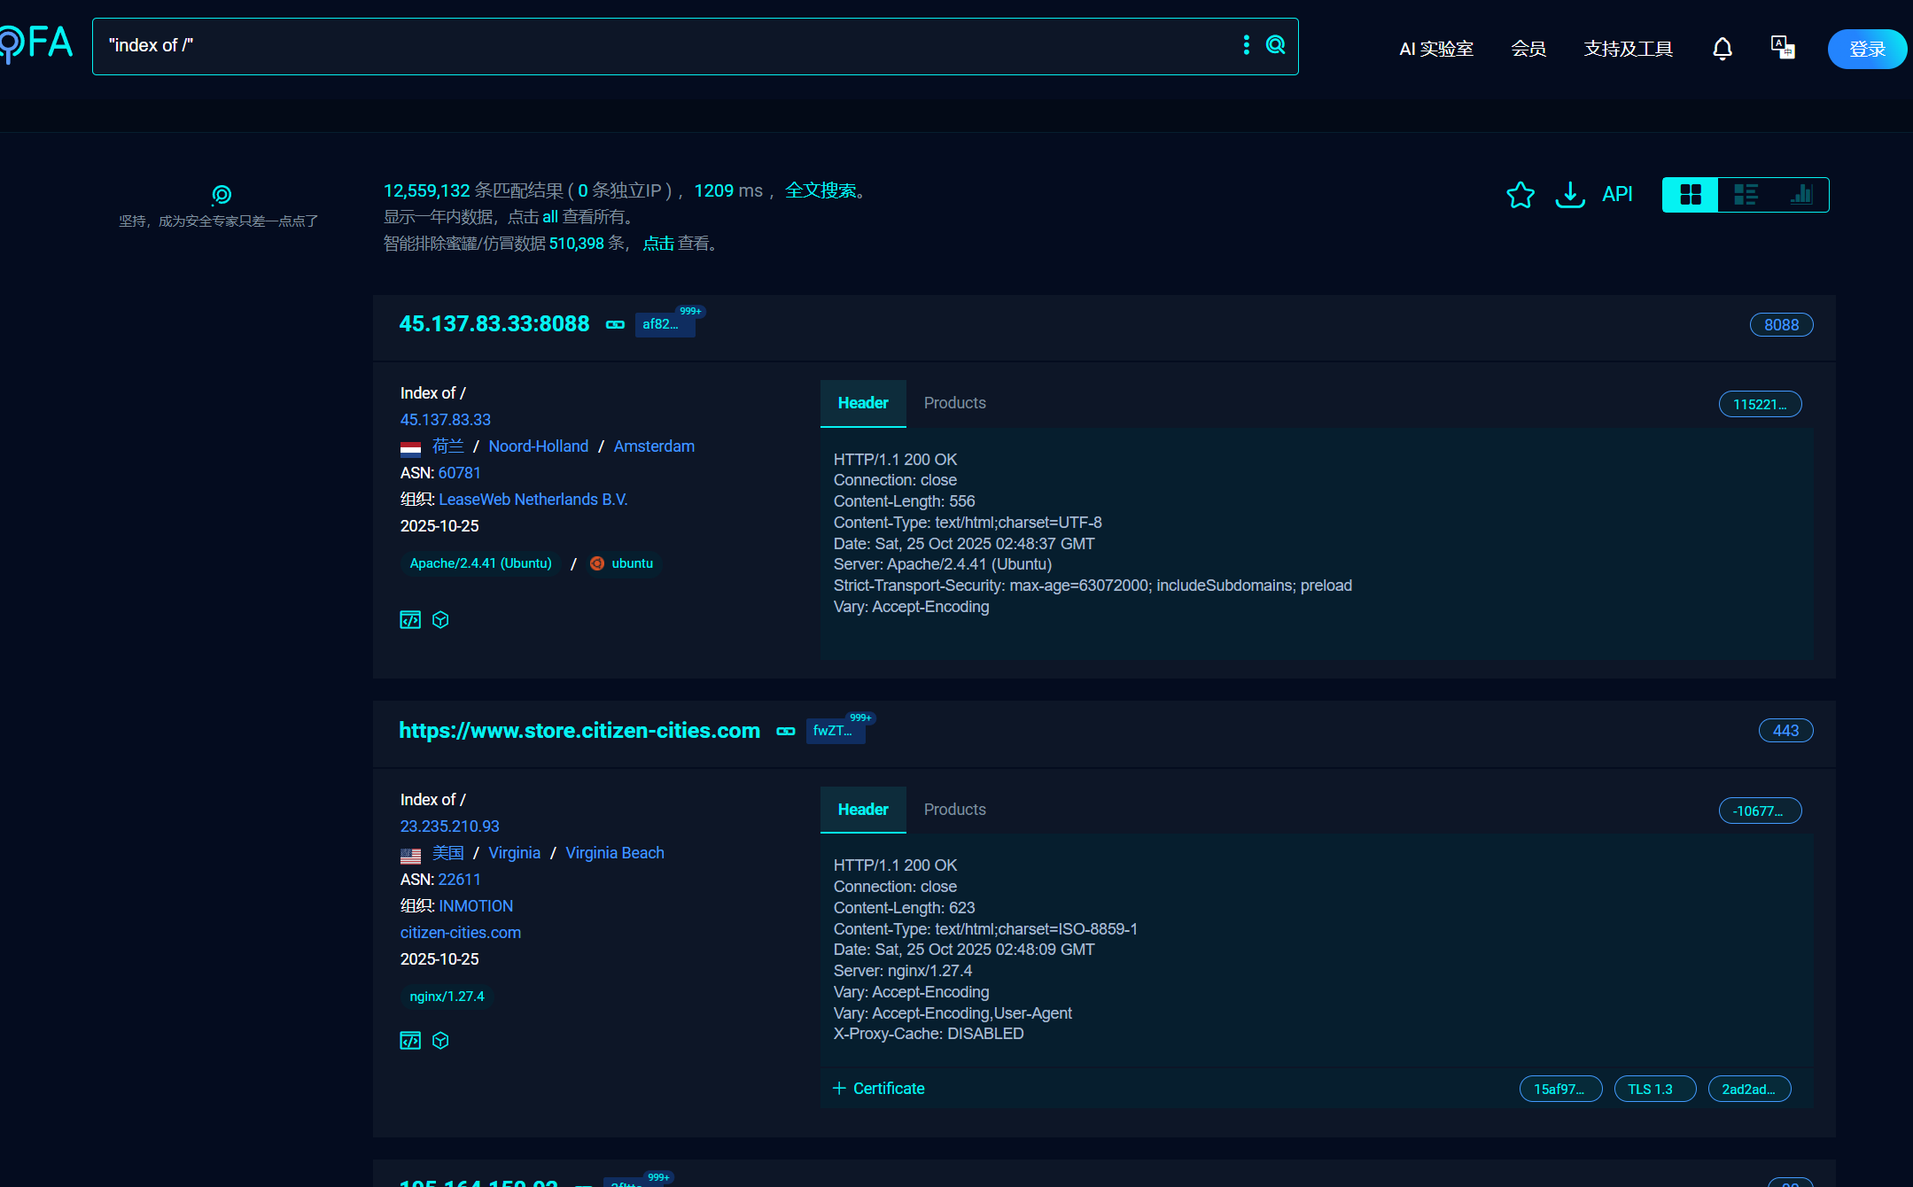Open the three-dot search options menu
Screen dimensions: 1913x1187
point(1246,45)
